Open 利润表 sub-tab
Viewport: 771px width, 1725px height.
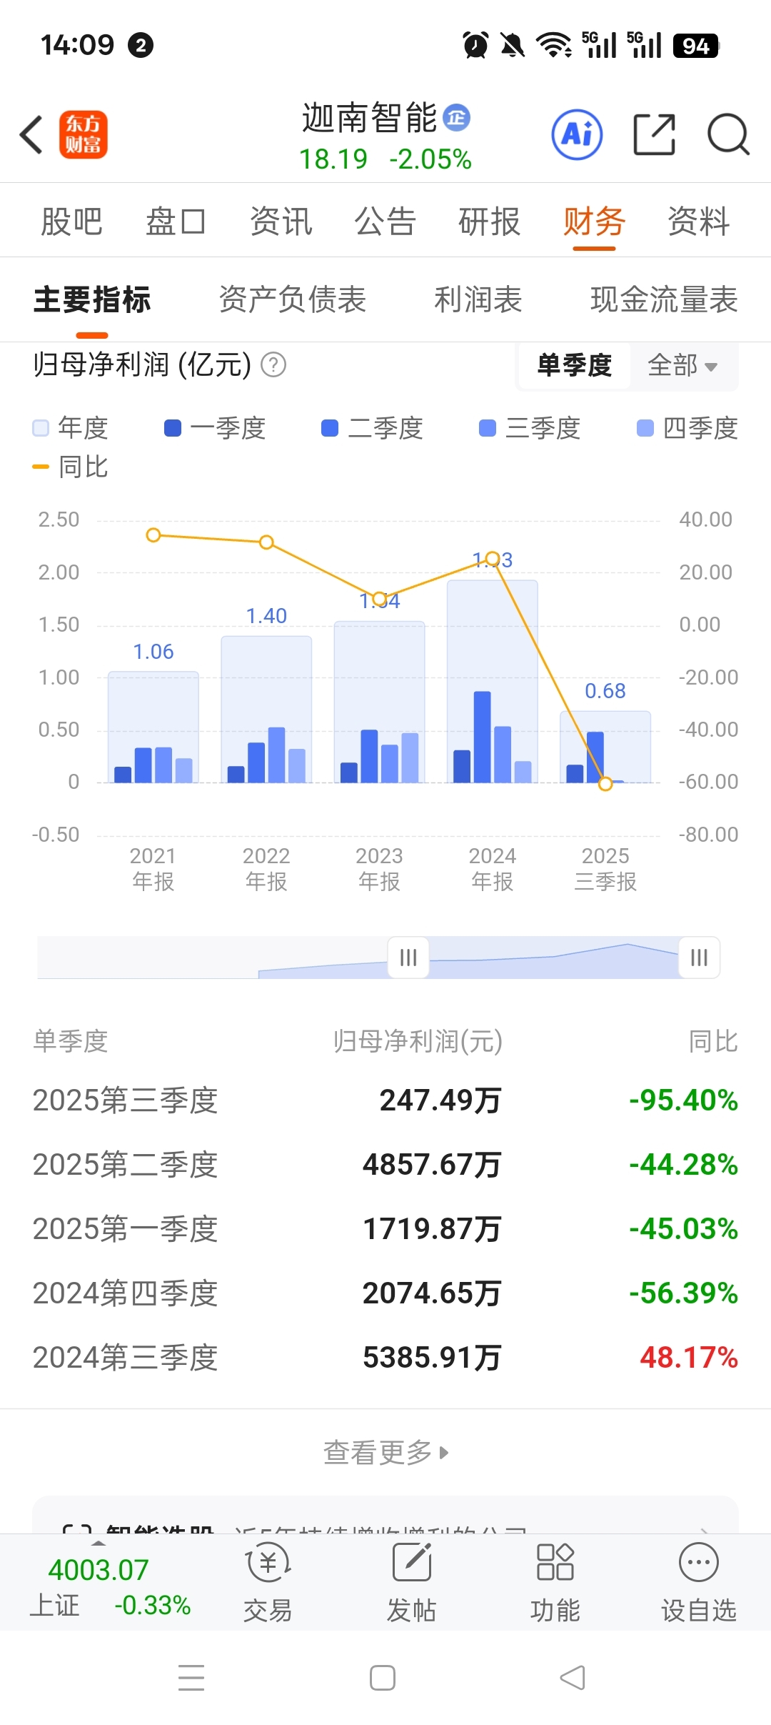pos(478,299)
